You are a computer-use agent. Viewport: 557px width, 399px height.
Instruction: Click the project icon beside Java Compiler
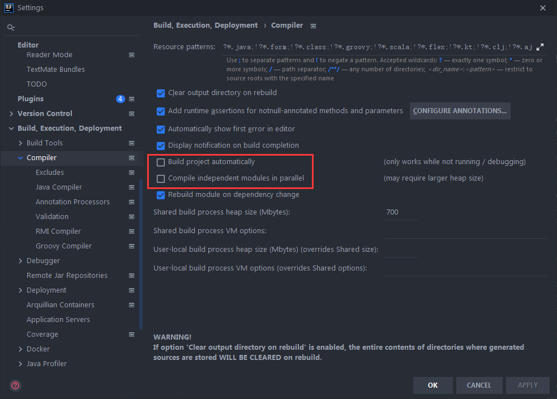[131, 187]
